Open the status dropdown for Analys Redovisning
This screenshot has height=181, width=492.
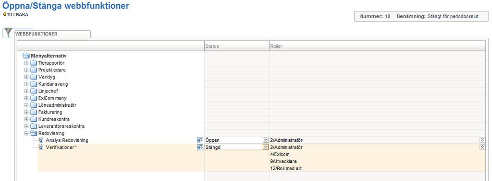tap(265, 140)
